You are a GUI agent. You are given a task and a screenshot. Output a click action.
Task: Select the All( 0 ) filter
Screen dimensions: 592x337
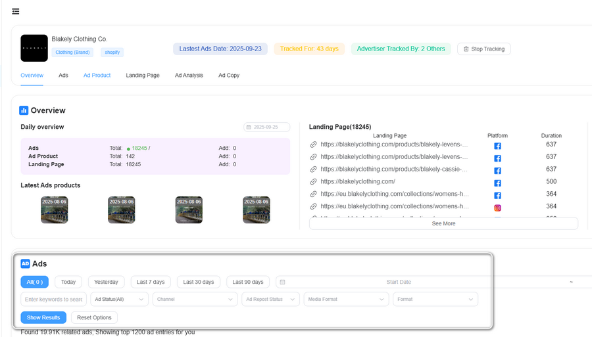point(35,282)
